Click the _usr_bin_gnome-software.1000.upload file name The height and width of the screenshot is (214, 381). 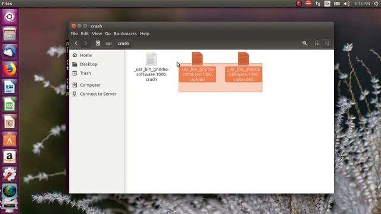197,74
